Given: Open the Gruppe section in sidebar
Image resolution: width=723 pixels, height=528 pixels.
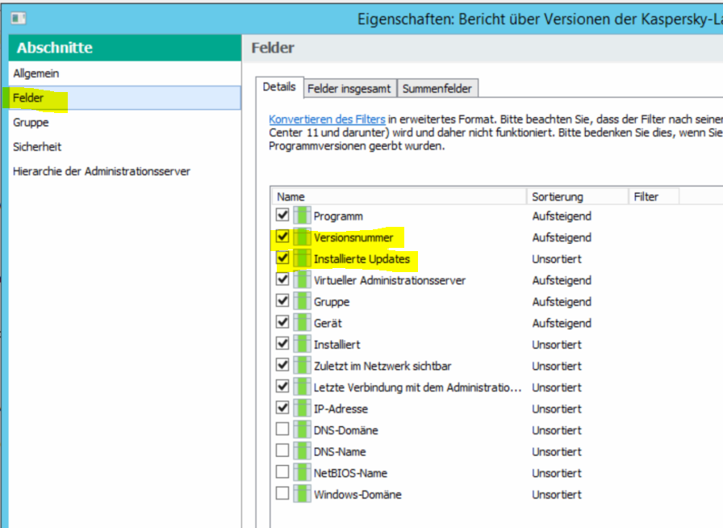Looking at the screenshot, I should point(125,122).
